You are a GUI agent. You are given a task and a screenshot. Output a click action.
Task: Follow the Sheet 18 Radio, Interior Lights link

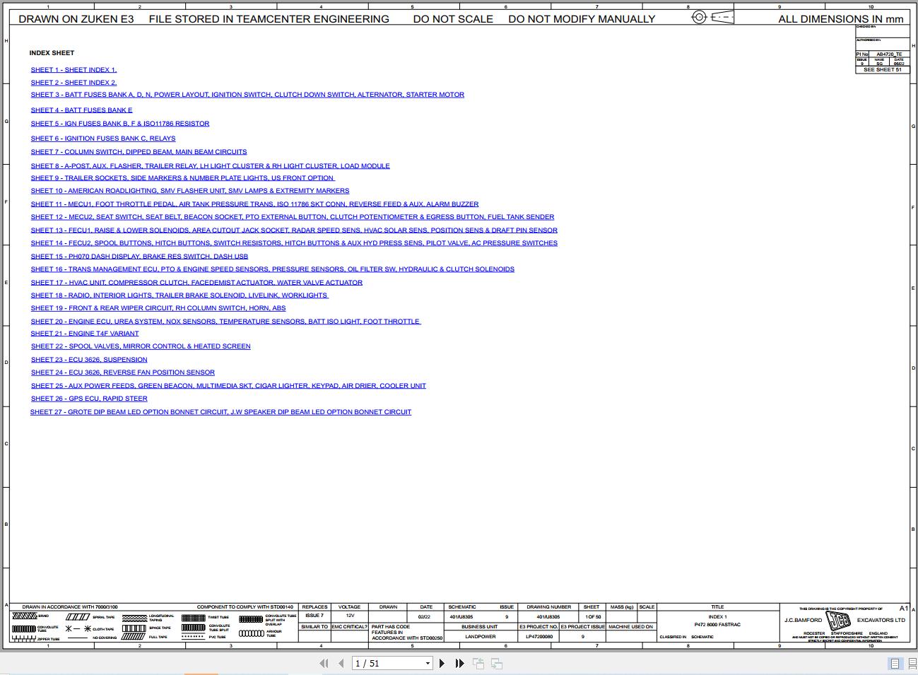[180, 295]
